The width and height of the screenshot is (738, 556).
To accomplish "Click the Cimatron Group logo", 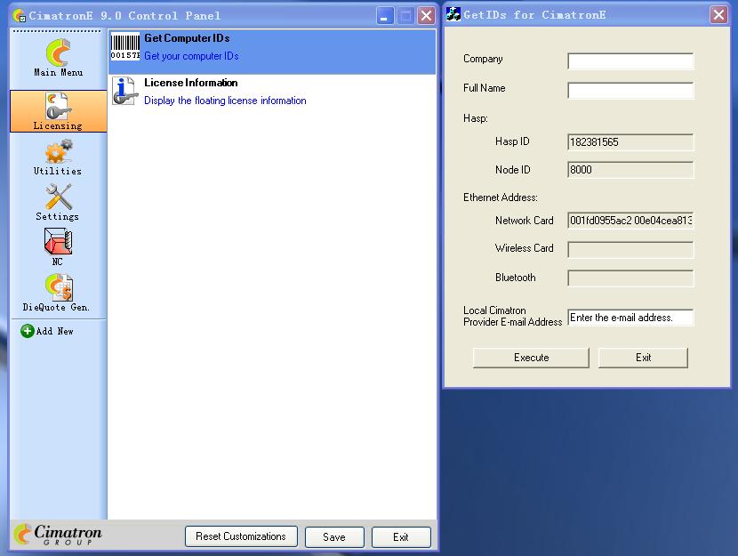I will pyautogui.click(x=58, y=535).
